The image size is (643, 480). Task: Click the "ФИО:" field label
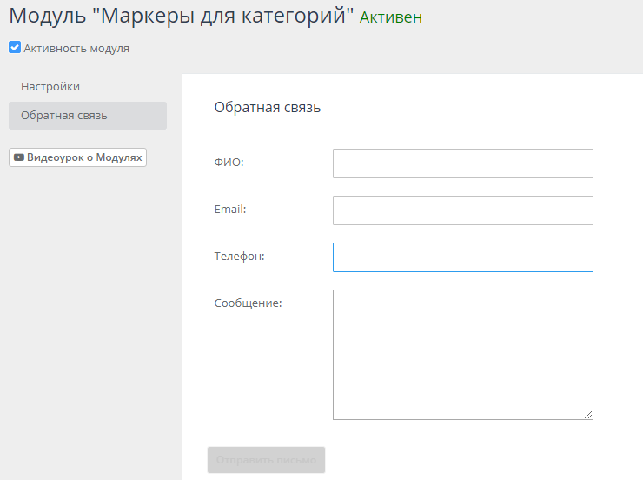click(229, 163)
